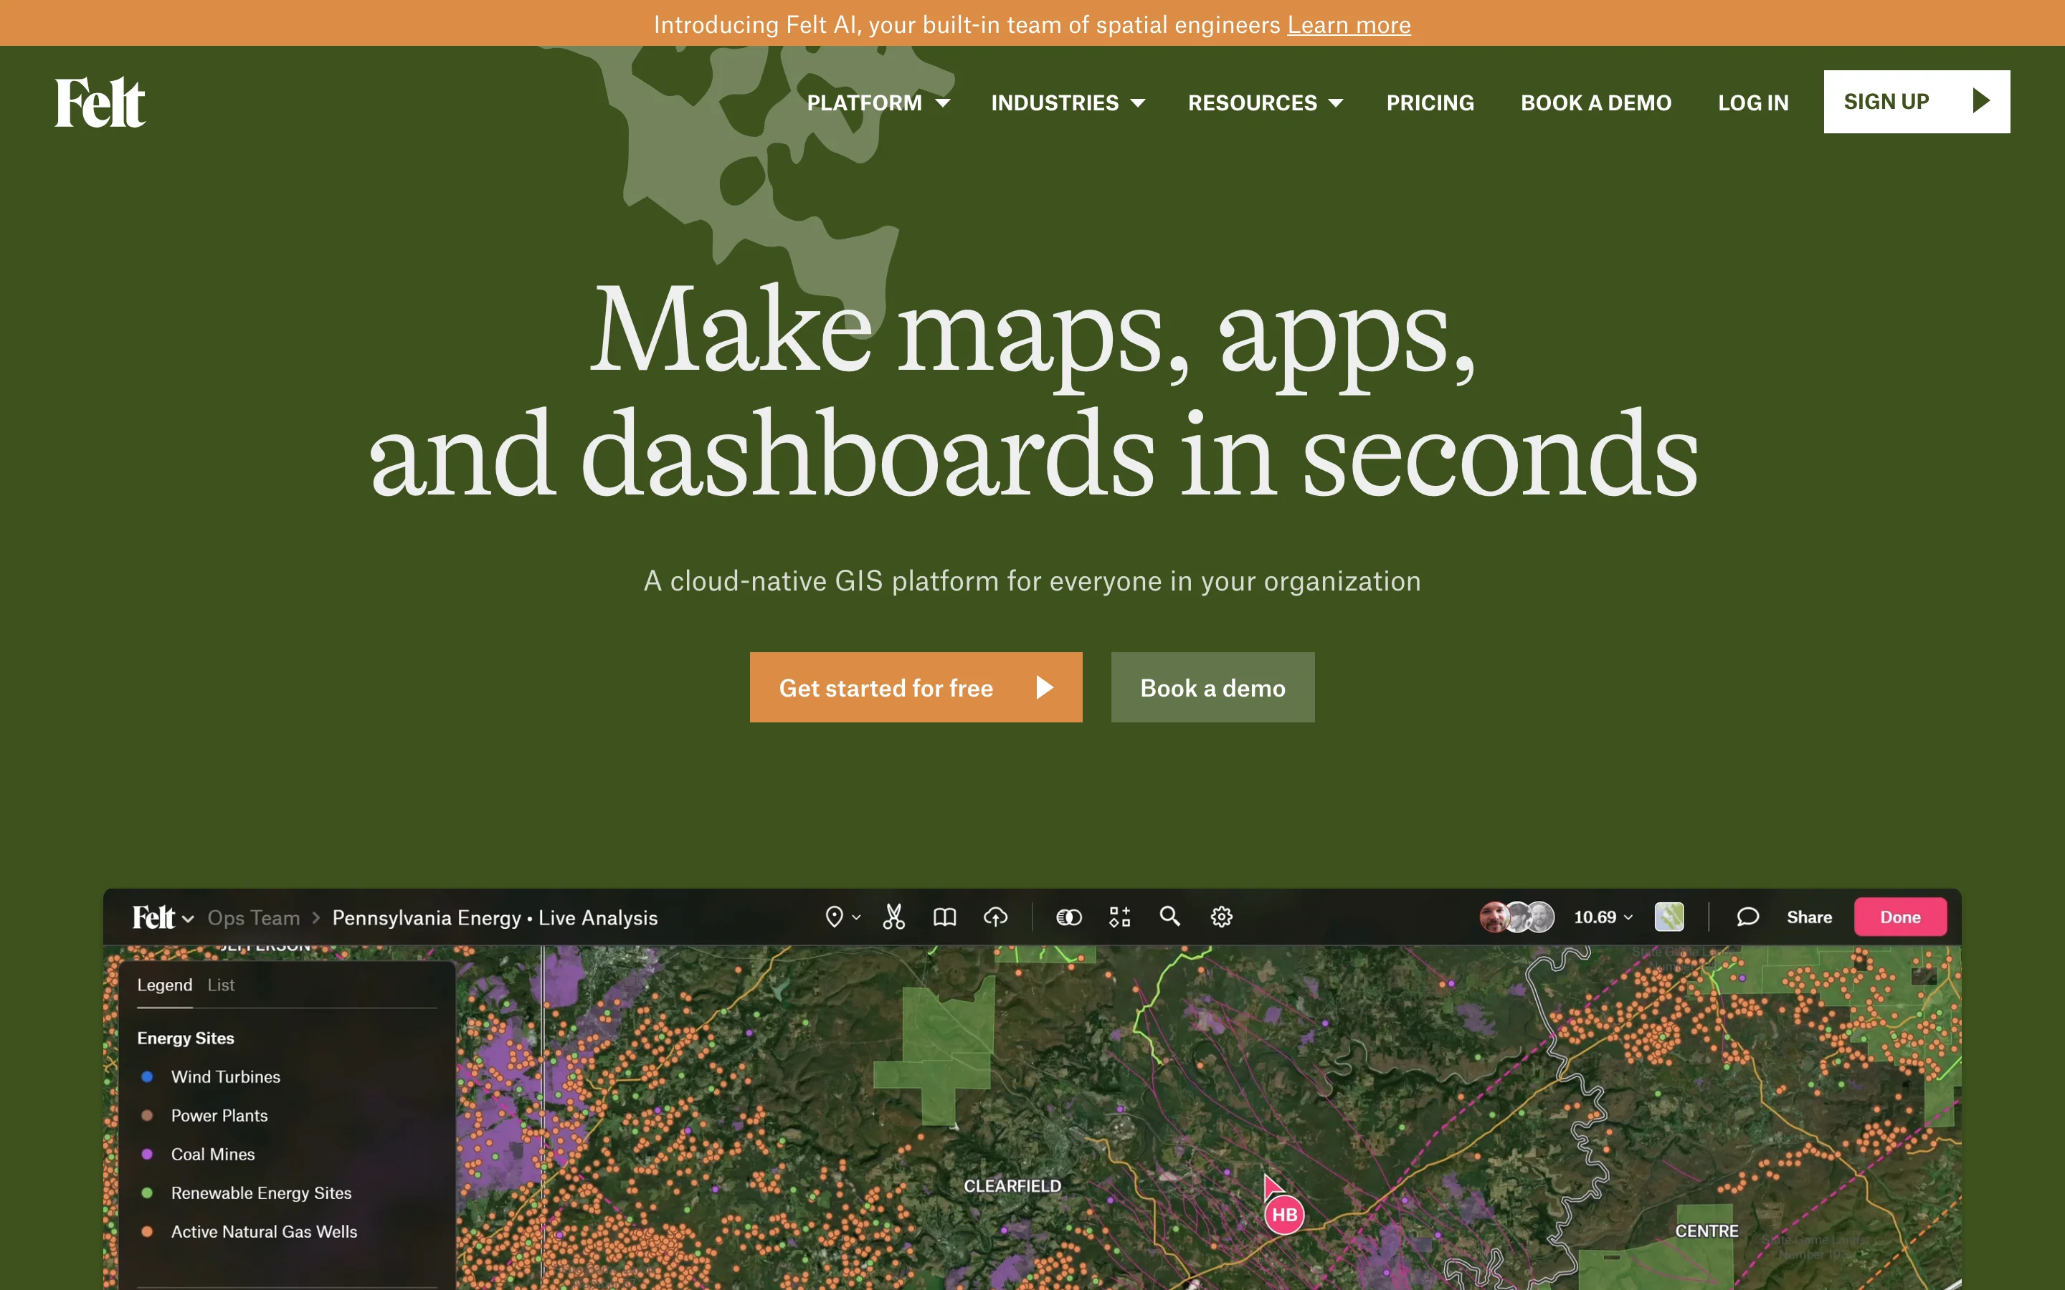This screenshot has width=2065, height=1290.
Task: Open the Pricing menu item
Action: click(1429, 103)
